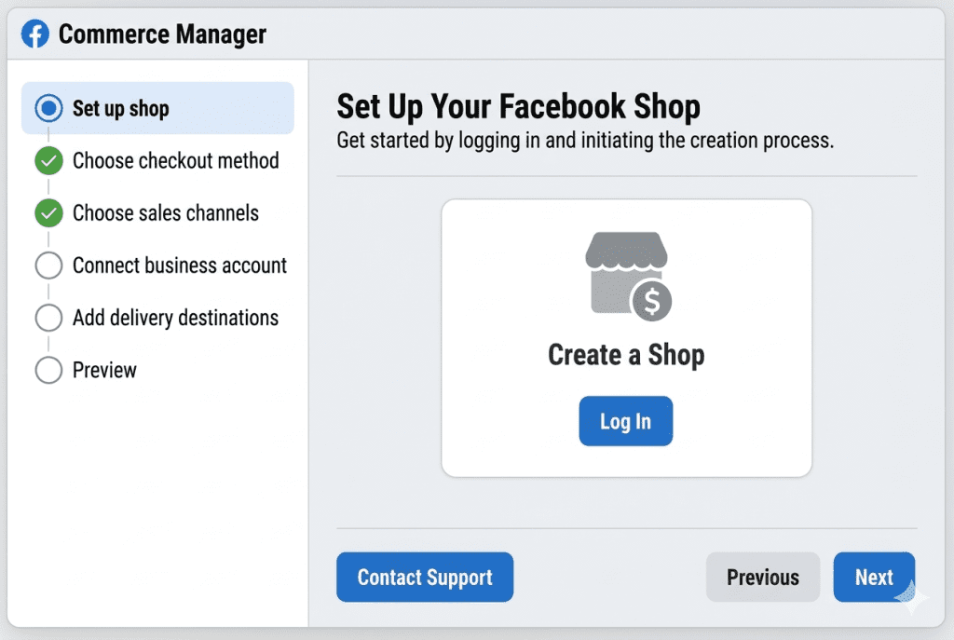
Task: Click the Facebook logo icon
Action: click(35, 34)
